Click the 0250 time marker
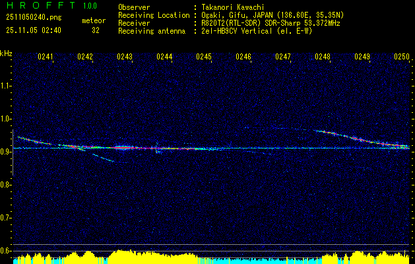415x264 pixels. click(x=402, y=57)
